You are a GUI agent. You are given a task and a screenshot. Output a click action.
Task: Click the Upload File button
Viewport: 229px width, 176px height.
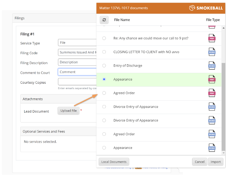pyautogui.click(x=68, y=111)
